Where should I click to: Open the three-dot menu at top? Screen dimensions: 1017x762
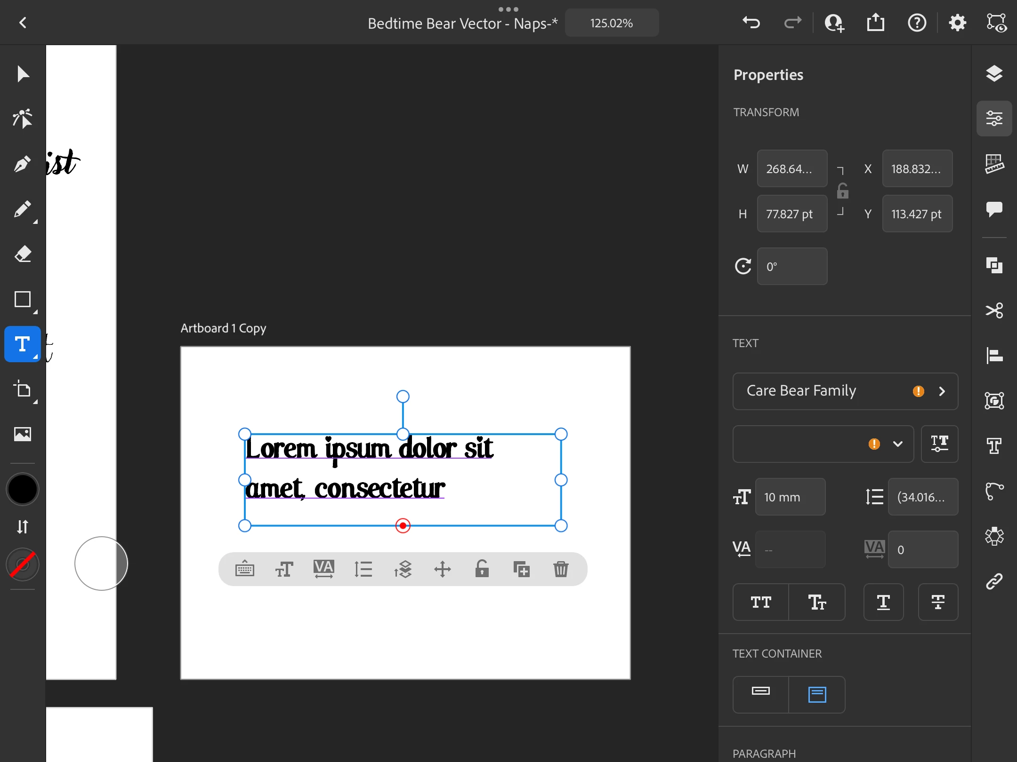click(508, 9)
